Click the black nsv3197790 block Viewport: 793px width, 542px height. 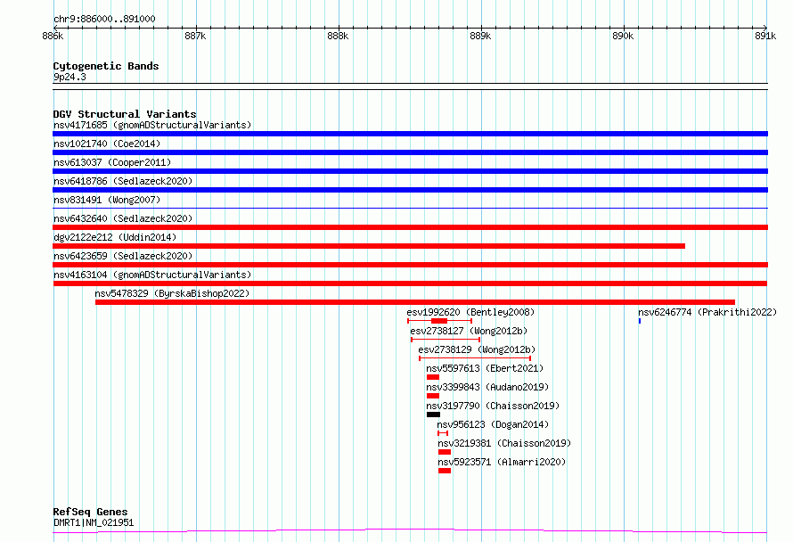click(433, 415)
